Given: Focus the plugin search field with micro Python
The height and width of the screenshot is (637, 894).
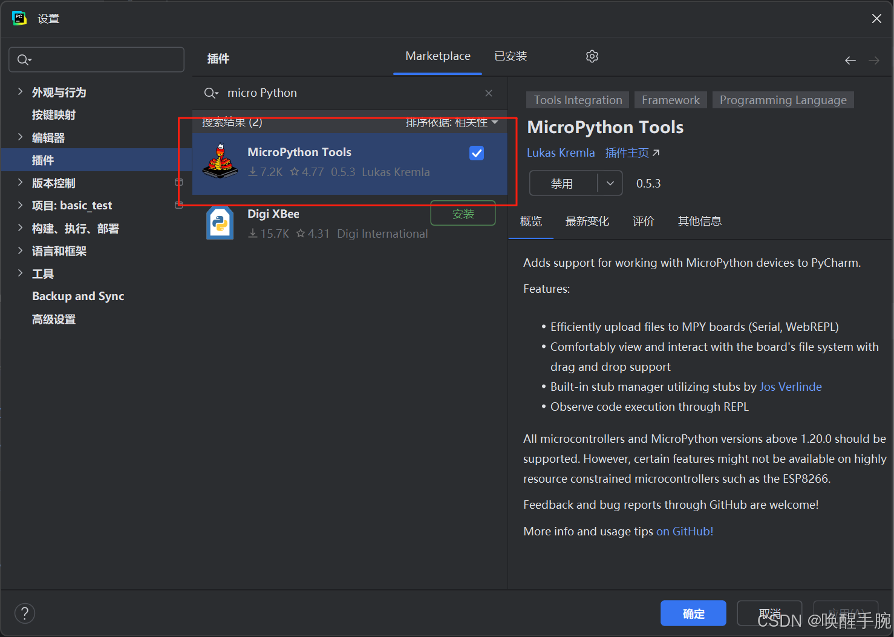Looking at the screenshot, I should (x=351, y=93).
